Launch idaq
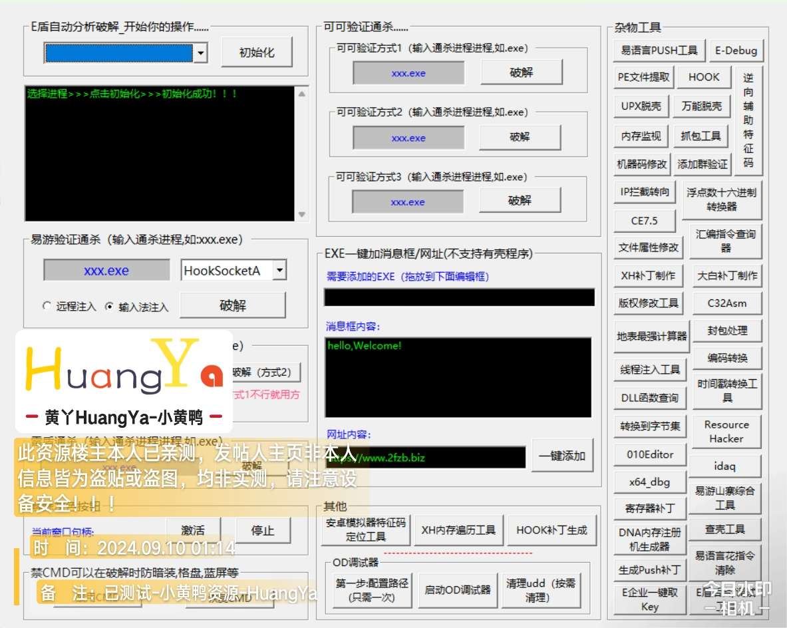Viewport: 787px width, 628px height. (x=724, y=466)
